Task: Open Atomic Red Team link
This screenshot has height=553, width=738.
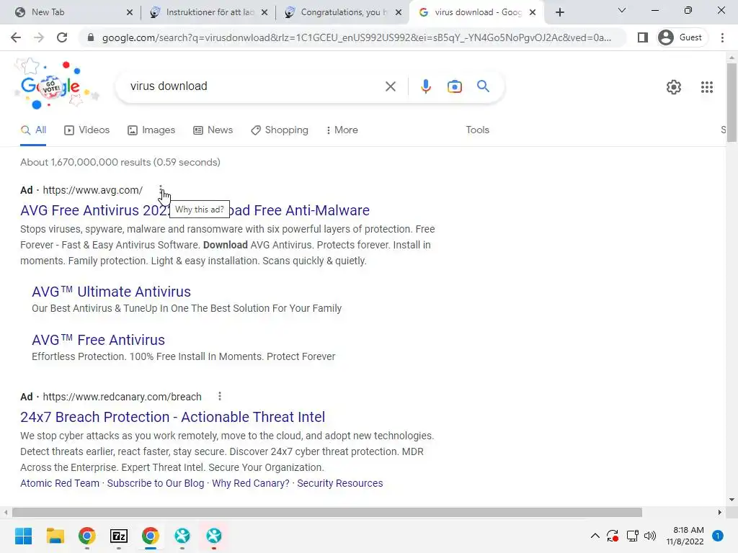Action: [x=60, y=483]
